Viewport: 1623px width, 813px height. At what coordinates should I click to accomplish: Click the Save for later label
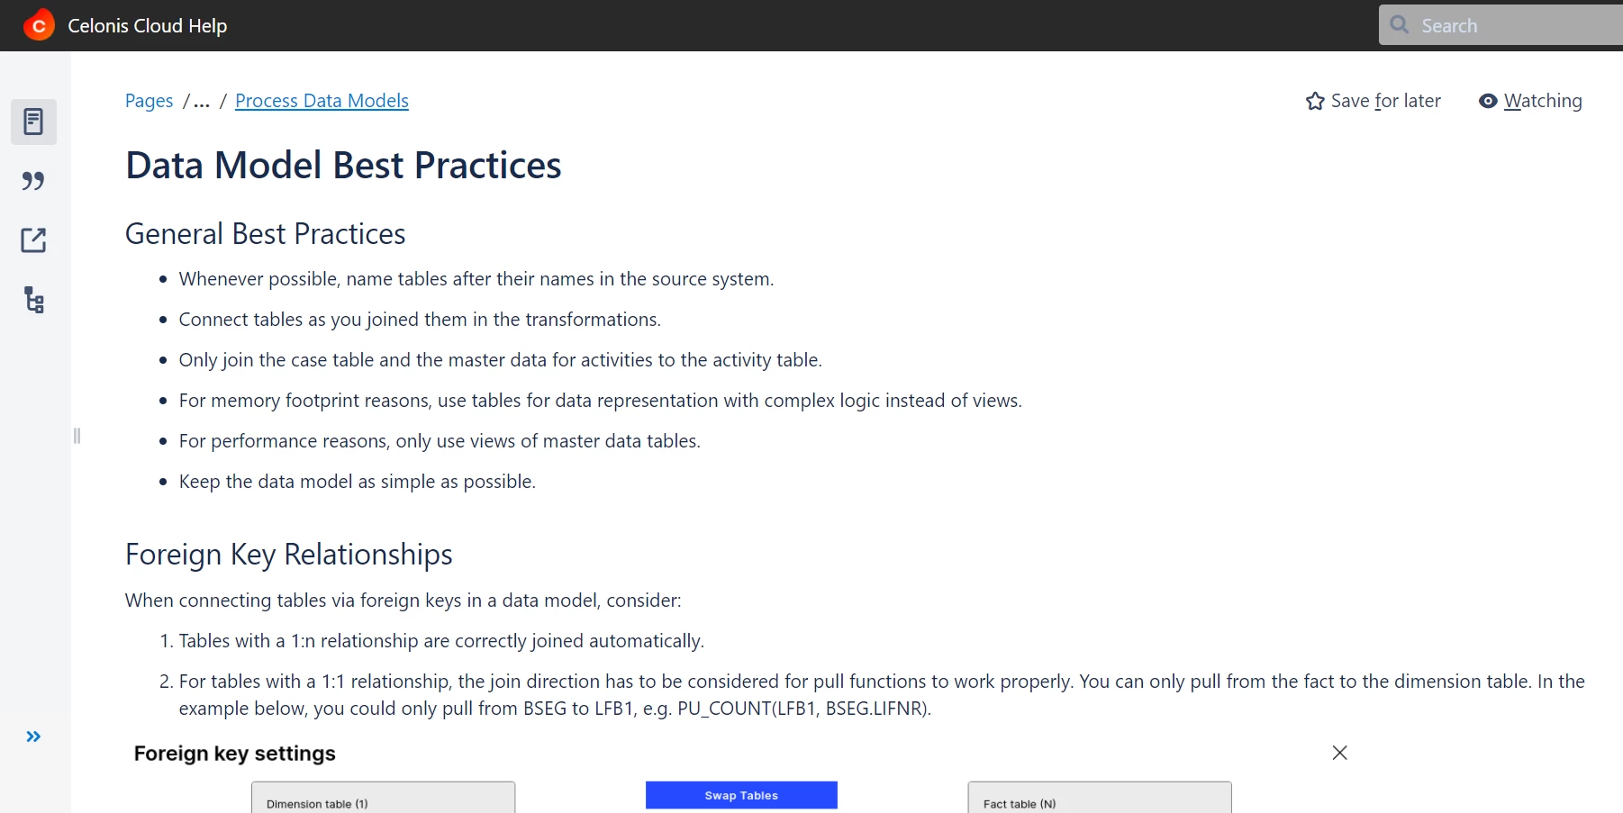pyautogui.click(x=1385, y=101)
